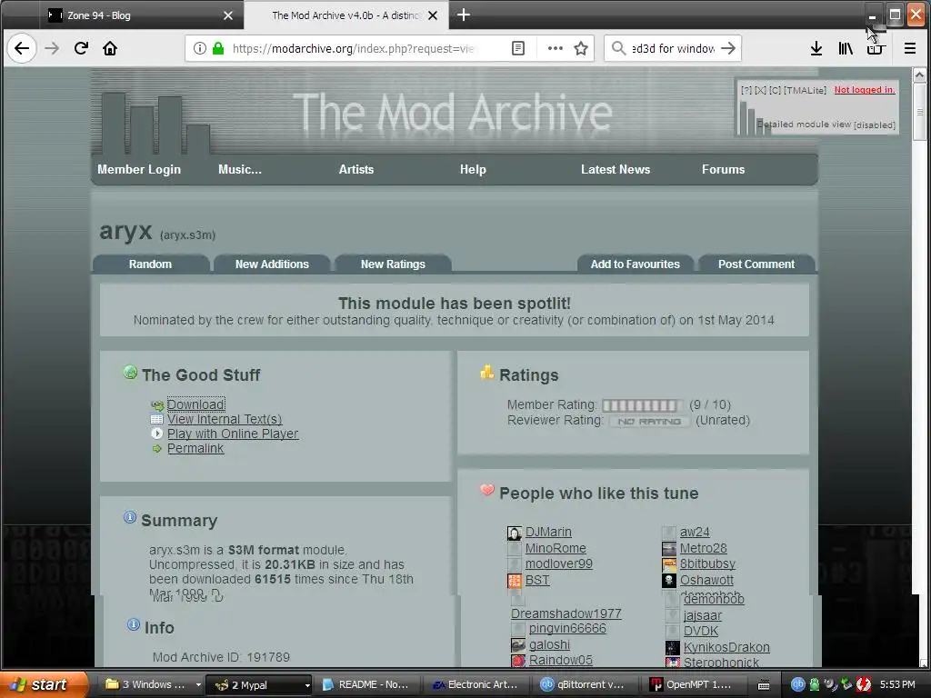
Task: Close The Mod Archive tab
Action: tap(434, 15)
